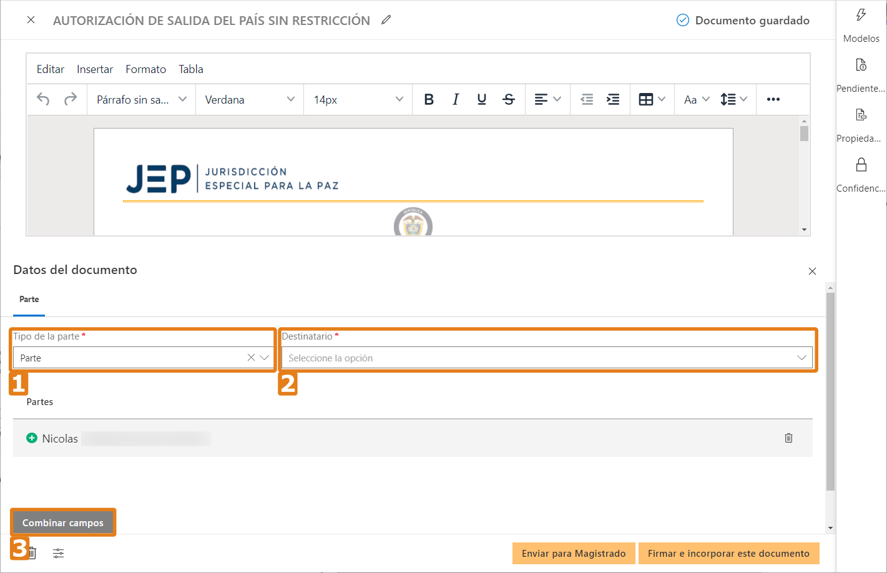Delete the Nicolas party row
Screen dimensions: 887x573
tap(788, 438)
